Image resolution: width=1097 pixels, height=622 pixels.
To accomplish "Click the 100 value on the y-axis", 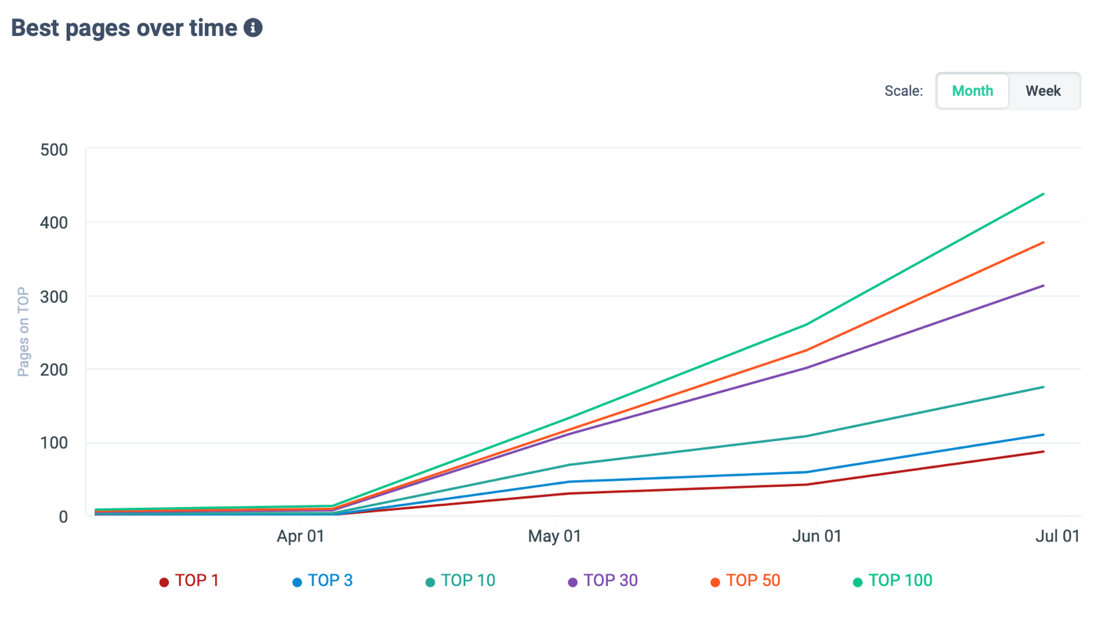I will click(54, 443).
